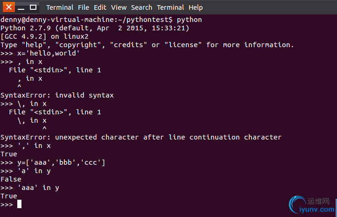Open the Terminal menu next to Help
The height and width of the screenshot is (217, 337).
click(170, 7)
